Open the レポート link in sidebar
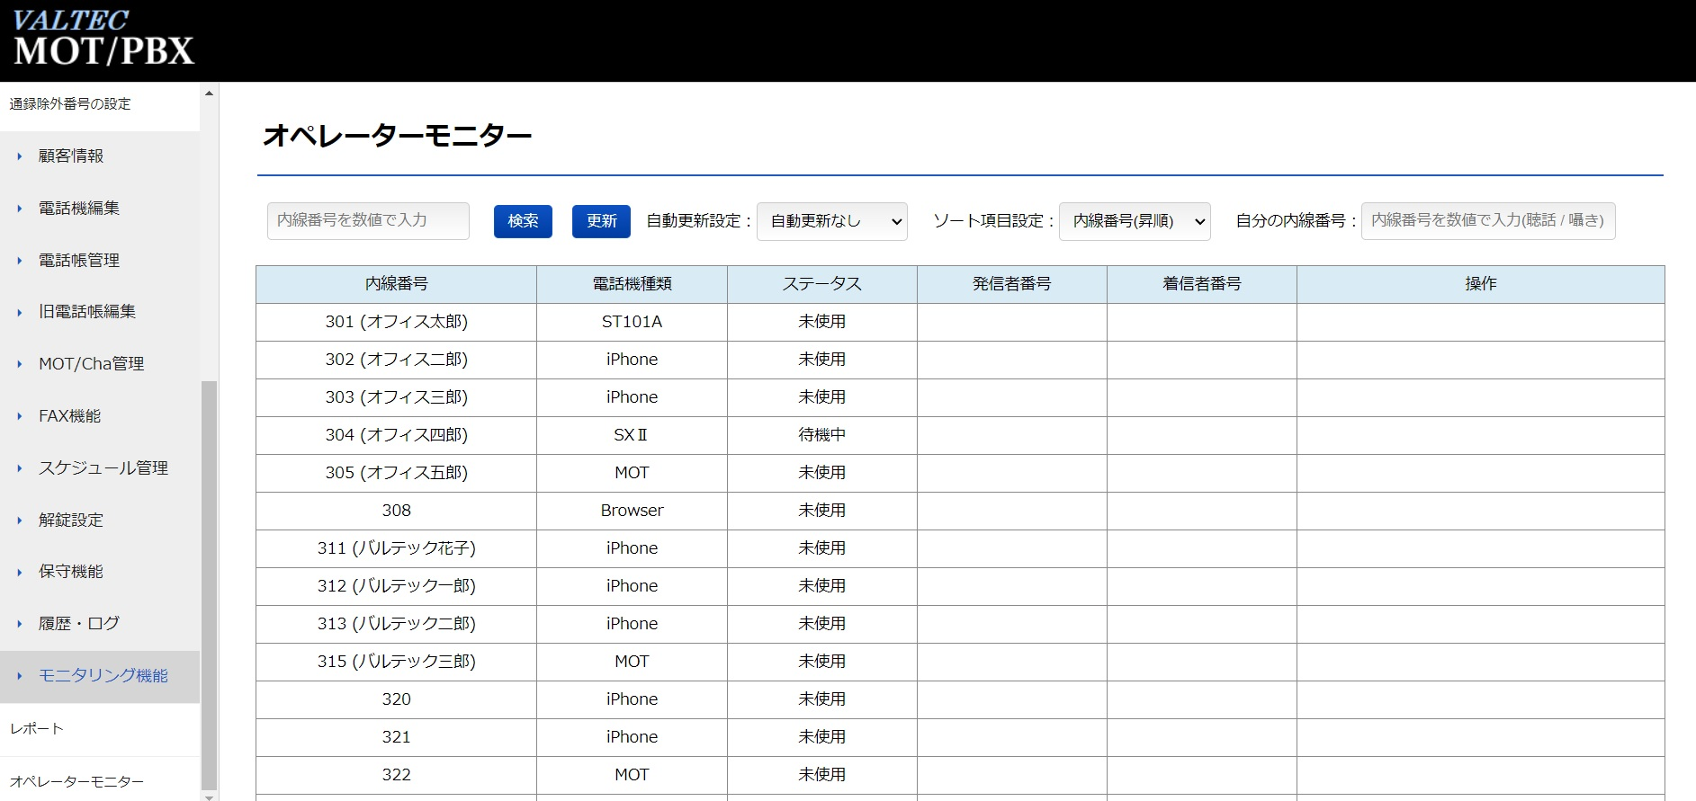Viewport: 1696px width, 801px height. click(37, 729)
